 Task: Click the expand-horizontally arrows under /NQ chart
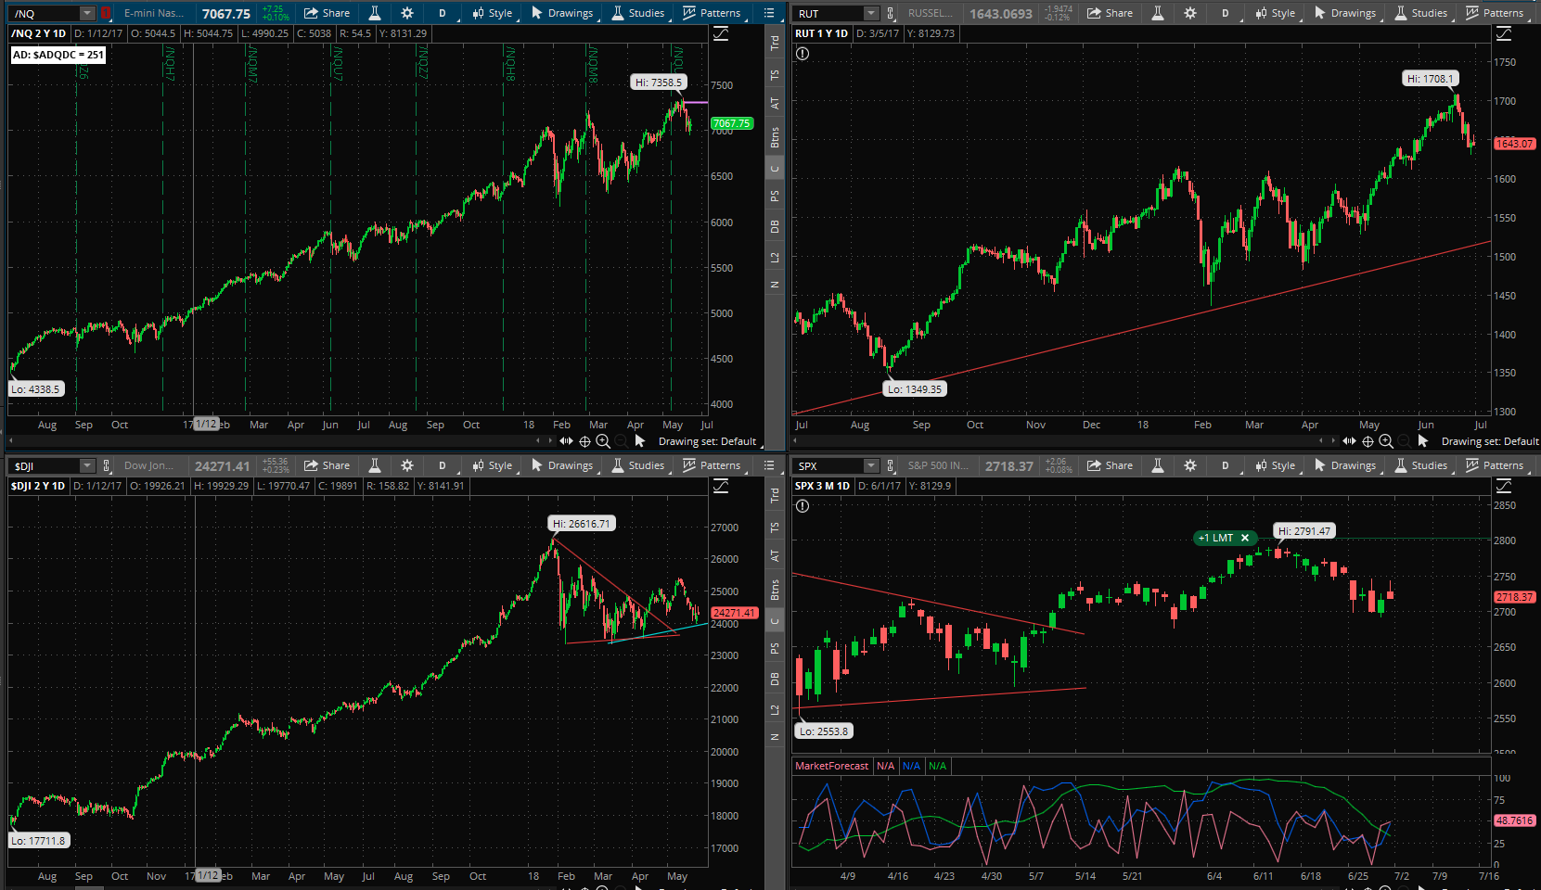point(566,441)
